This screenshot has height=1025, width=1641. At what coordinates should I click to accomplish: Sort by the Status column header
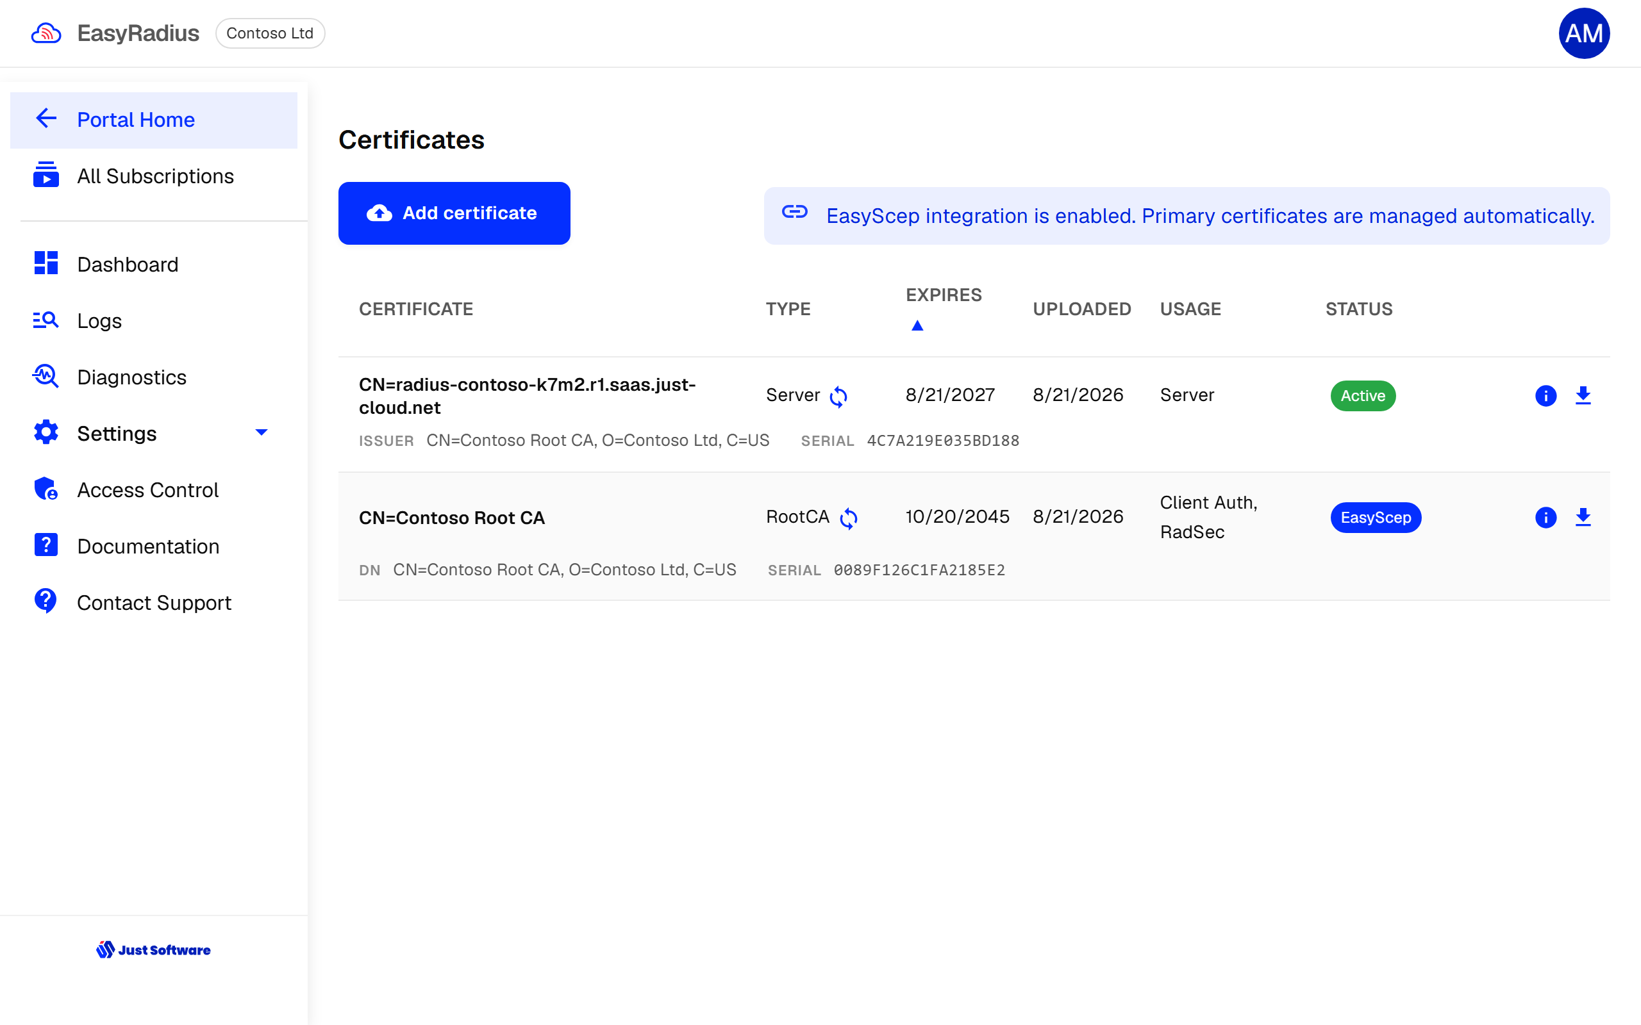pos(1359,309)
